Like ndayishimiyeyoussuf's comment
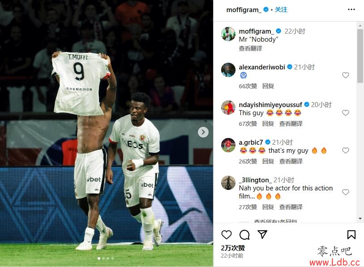 [346, 113]
